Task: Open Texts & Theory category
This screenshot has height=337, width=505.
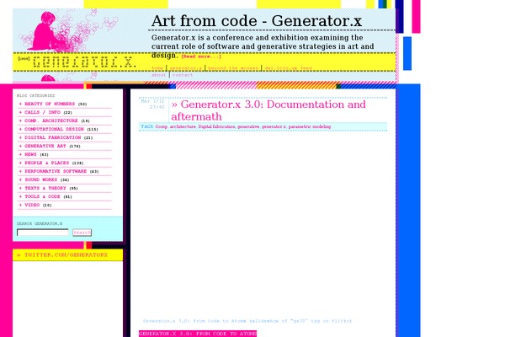Action: (x=45, y=188)
